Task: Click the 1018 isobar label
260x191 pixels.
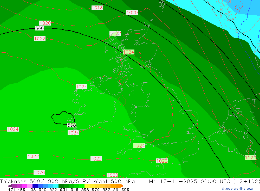Action: click(x=97, y=8)
